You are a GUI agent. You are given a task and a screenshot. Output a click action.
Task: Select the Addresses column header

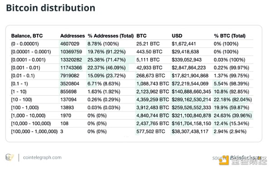73,36
